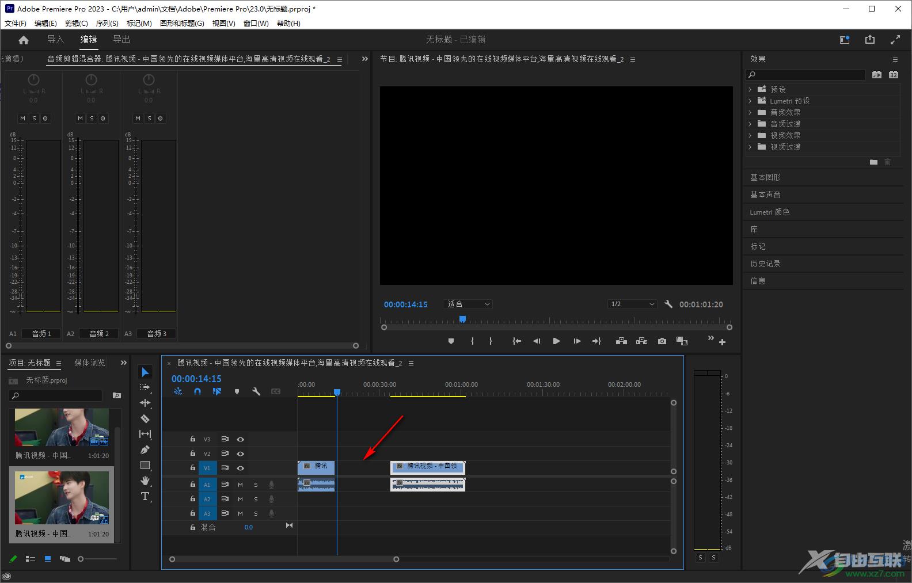Select the Hand tool
The height and width of the screenshot is (583, 912).
pos(145,481)
